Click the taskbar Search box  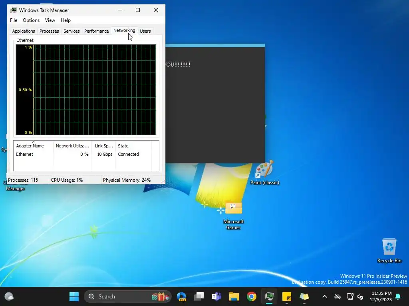coord(127,296)
